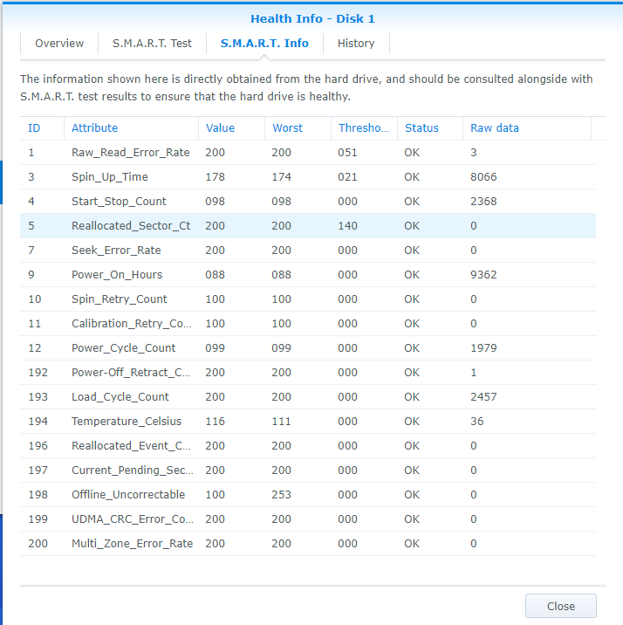Select the Power_On_Hours row

[308, 275]
